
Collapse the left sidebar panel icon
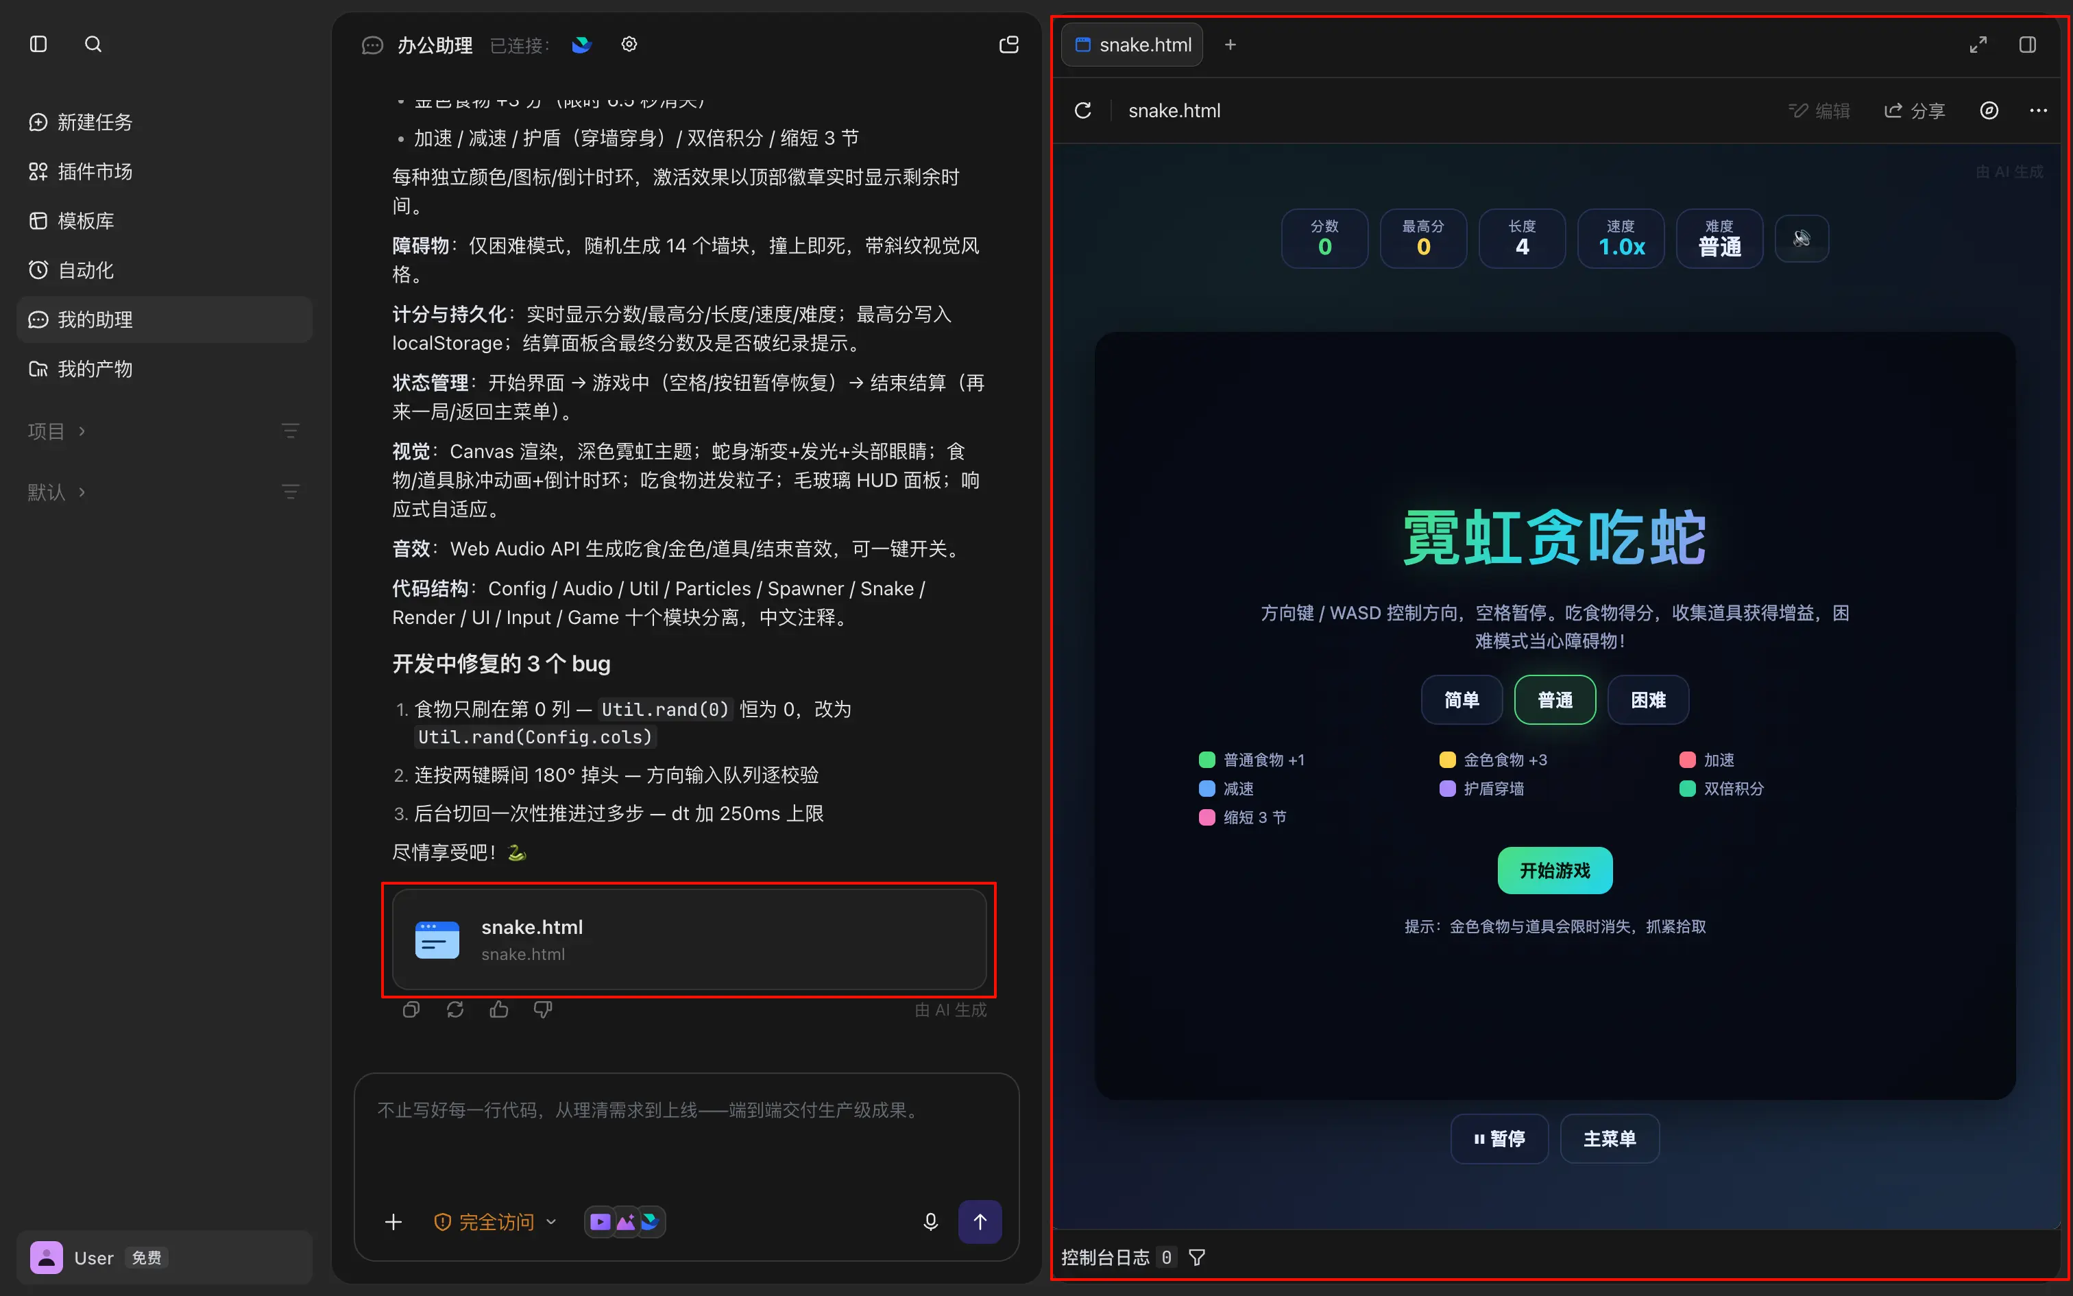[38, 44]
